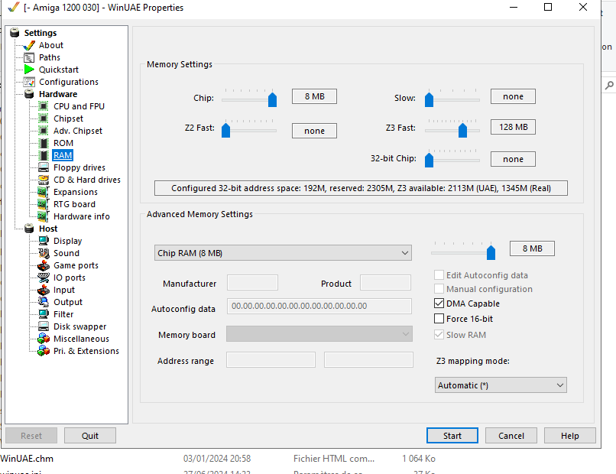
Task: Click the Disk swapper drive icon
Action: [44, 326]
